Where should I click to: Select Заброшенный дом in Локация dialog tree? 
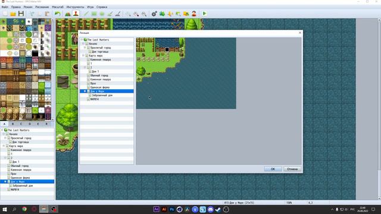[102, 95]
